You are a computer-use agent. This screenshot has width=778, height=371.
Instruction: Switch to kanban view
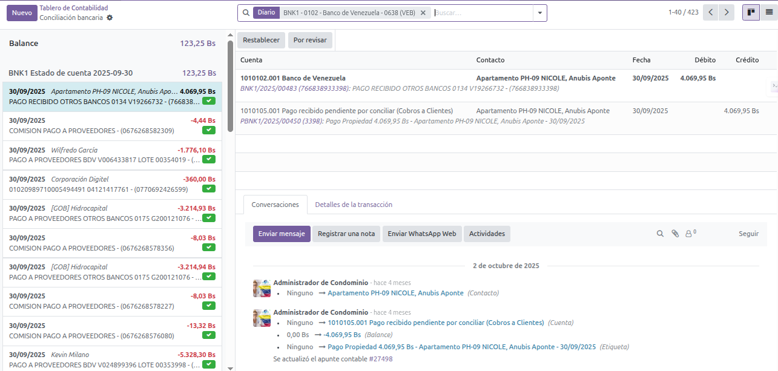(x=751, y=13)
